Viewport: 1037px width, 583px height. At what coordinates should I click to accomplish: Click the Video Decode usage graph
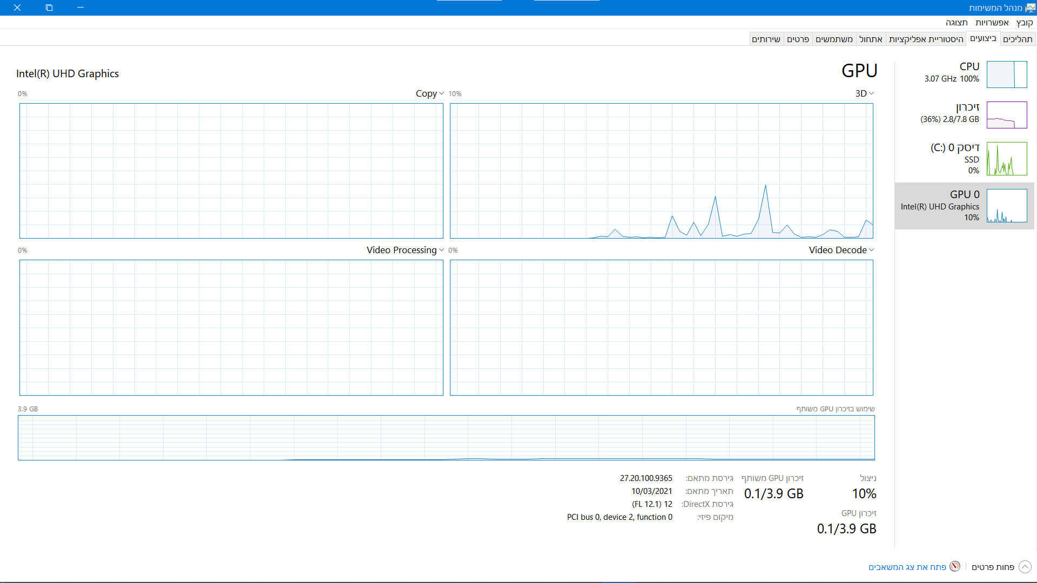click(x=661, y=328)
